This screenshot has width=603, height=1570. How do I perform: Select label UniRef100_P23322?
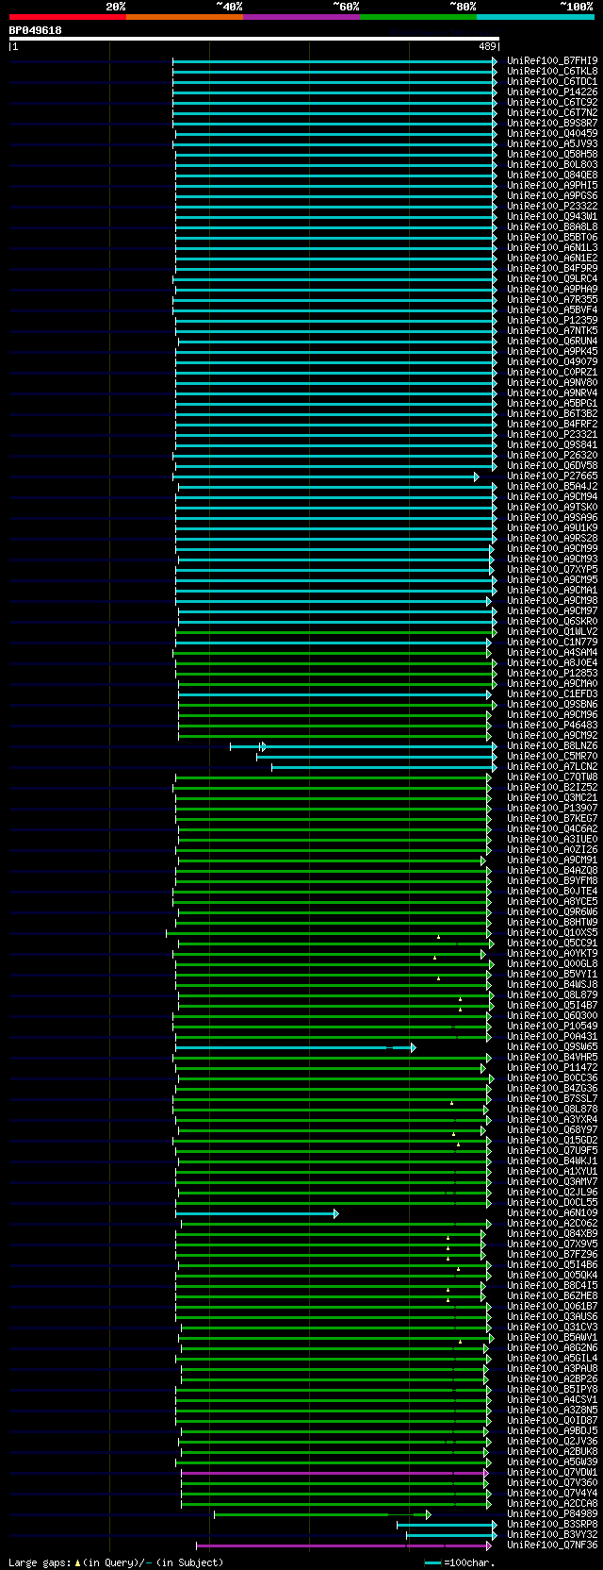[552, 206]
